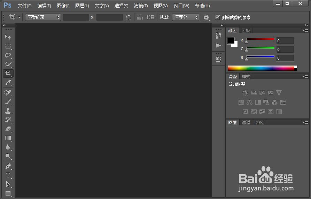The height and width of the screenshot is (199, 311).
Task: Select the Blur tool
Action: pos(8,147)
